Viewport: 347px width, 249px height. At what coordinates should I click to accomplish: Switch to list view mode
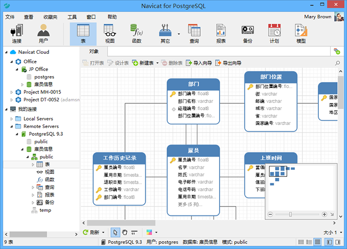309,242
